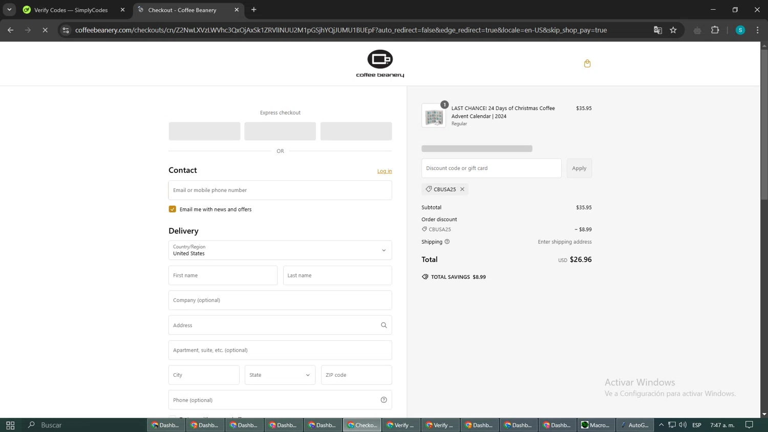Open the browser extensions puzzle icon

715,30
